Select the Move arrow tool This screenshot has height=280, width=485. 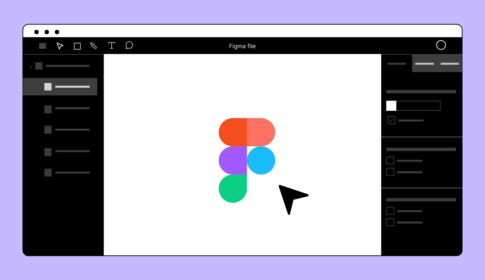(60, 46)
